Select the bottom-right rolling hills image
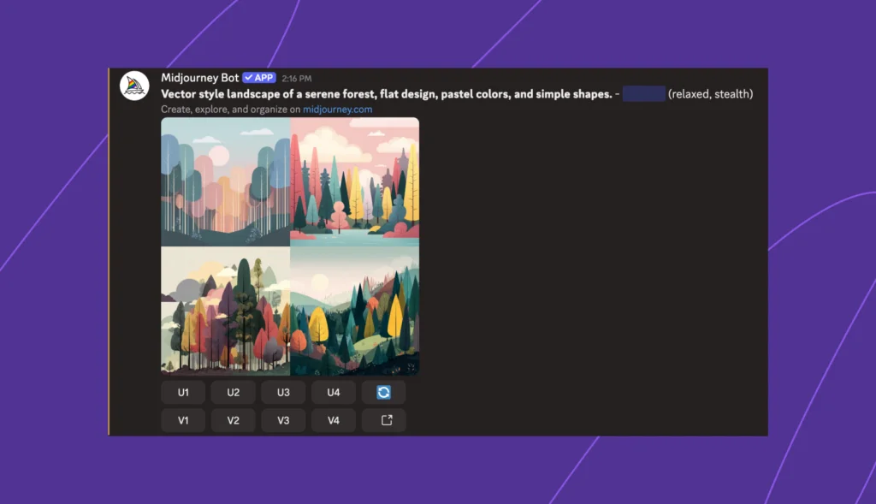 tap(355, 311)
